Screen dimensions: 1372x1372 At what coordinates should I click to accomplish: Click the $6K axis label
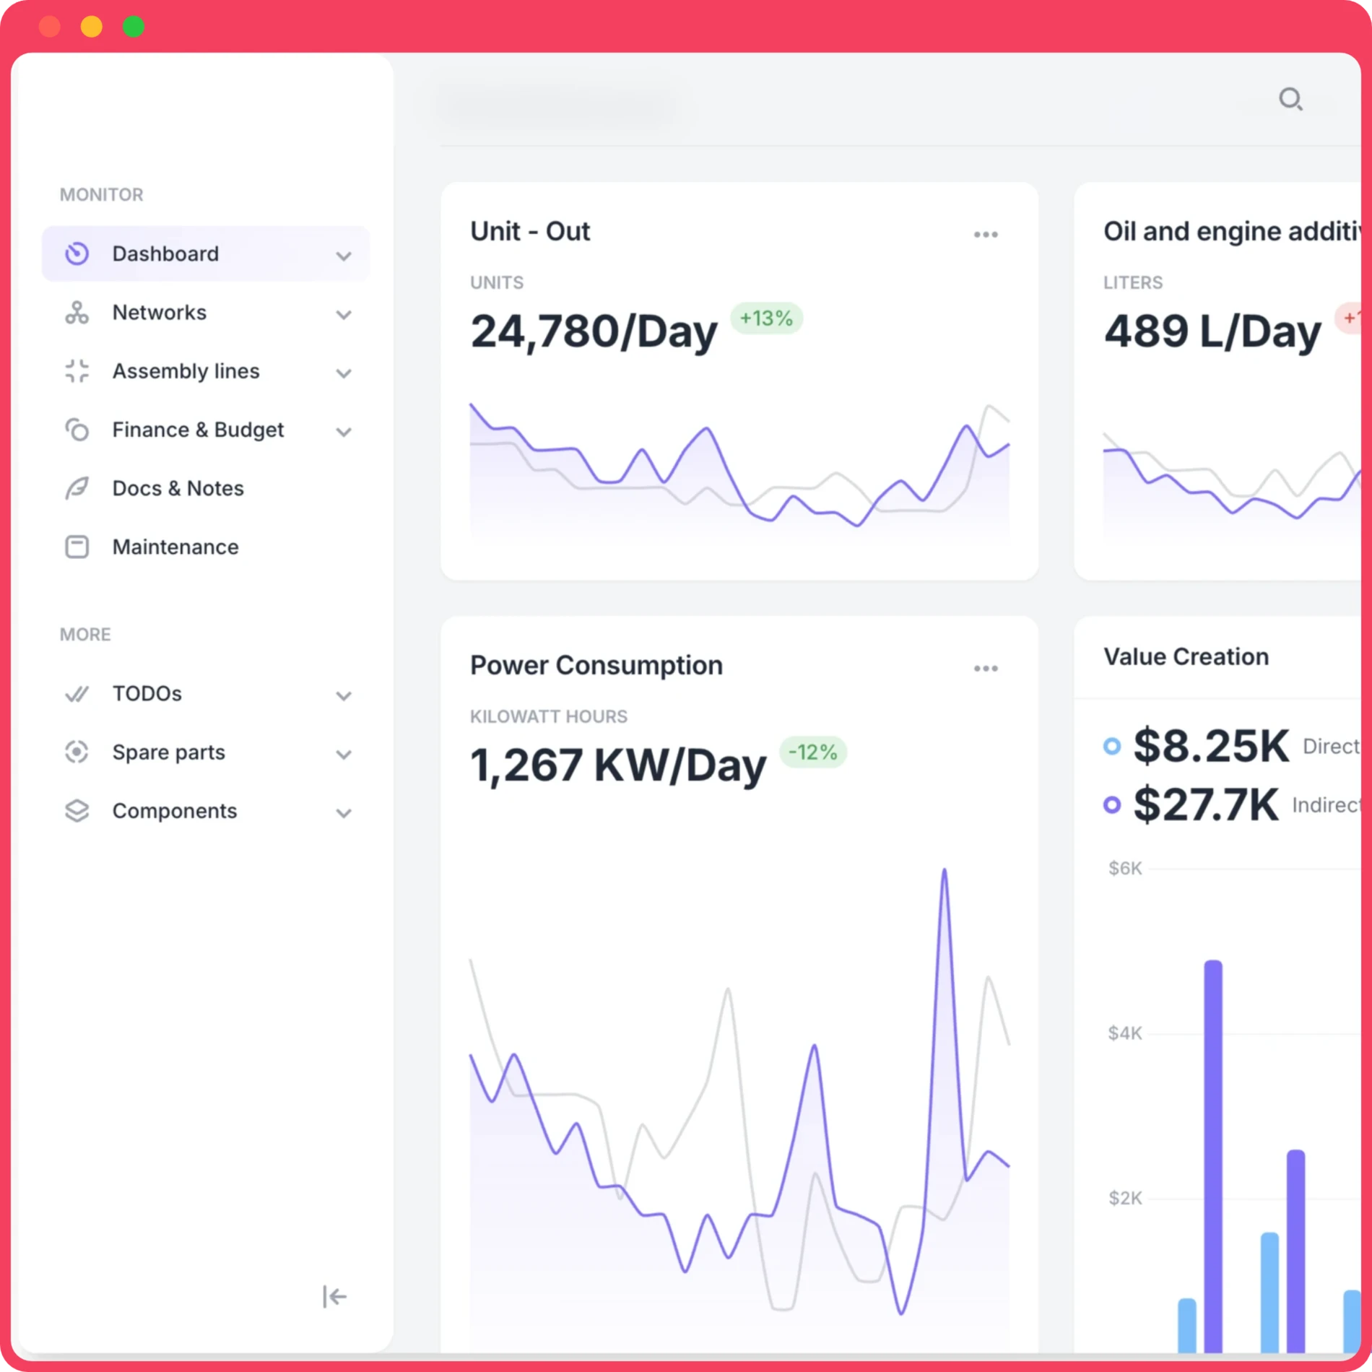[x=1125, y=868]
